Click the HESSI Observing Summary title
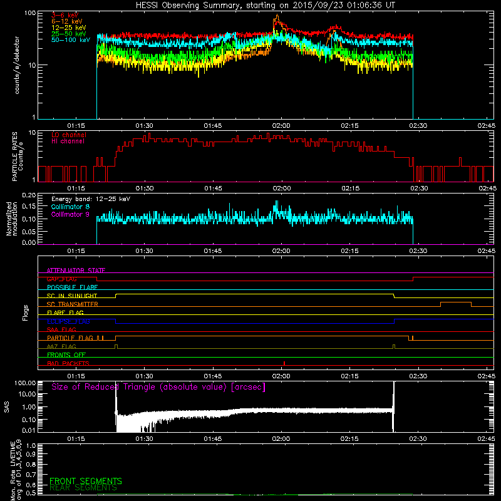Screen dimensions: 501x501 tap(266, 6)
